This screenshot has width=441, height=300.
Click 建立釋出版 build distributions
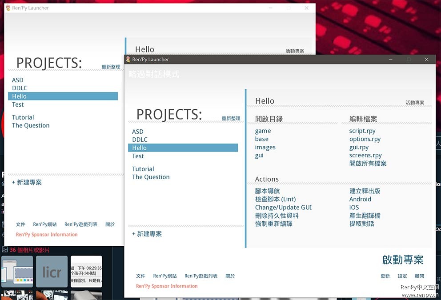365,191
